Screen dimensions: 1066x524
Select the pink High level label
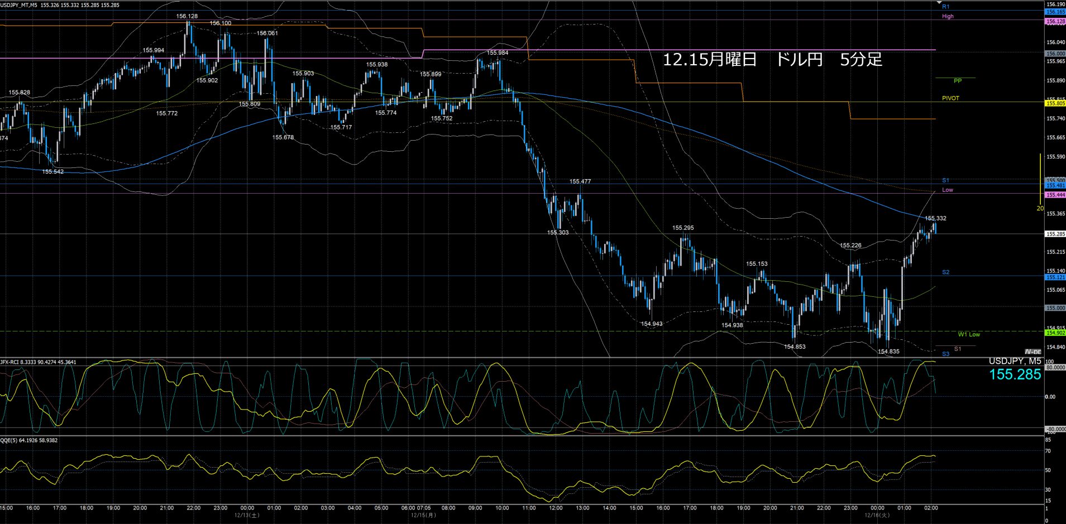coord(948,16)
